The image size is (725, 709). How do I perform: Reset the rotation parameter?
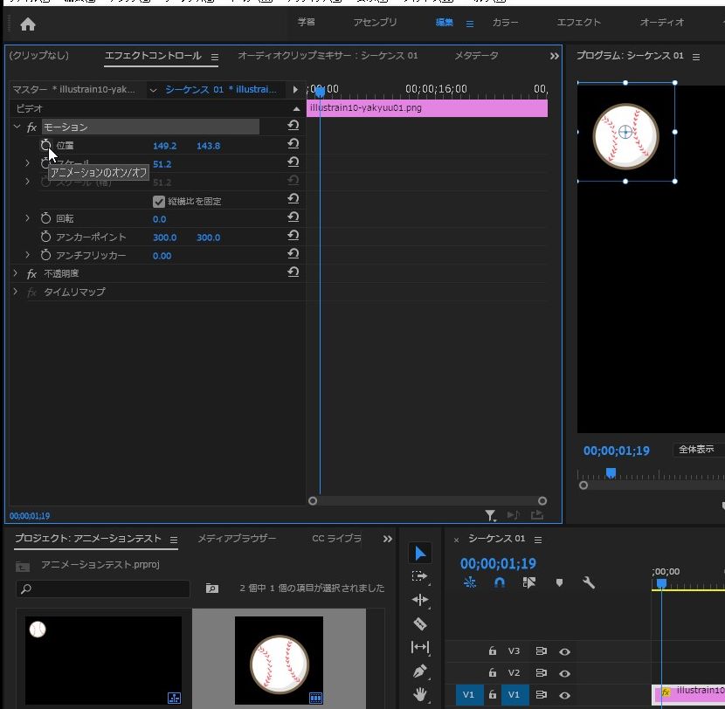point(293,218)
